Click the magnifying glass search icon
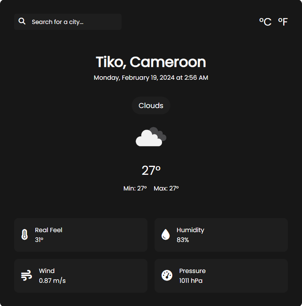 (22, 21)
